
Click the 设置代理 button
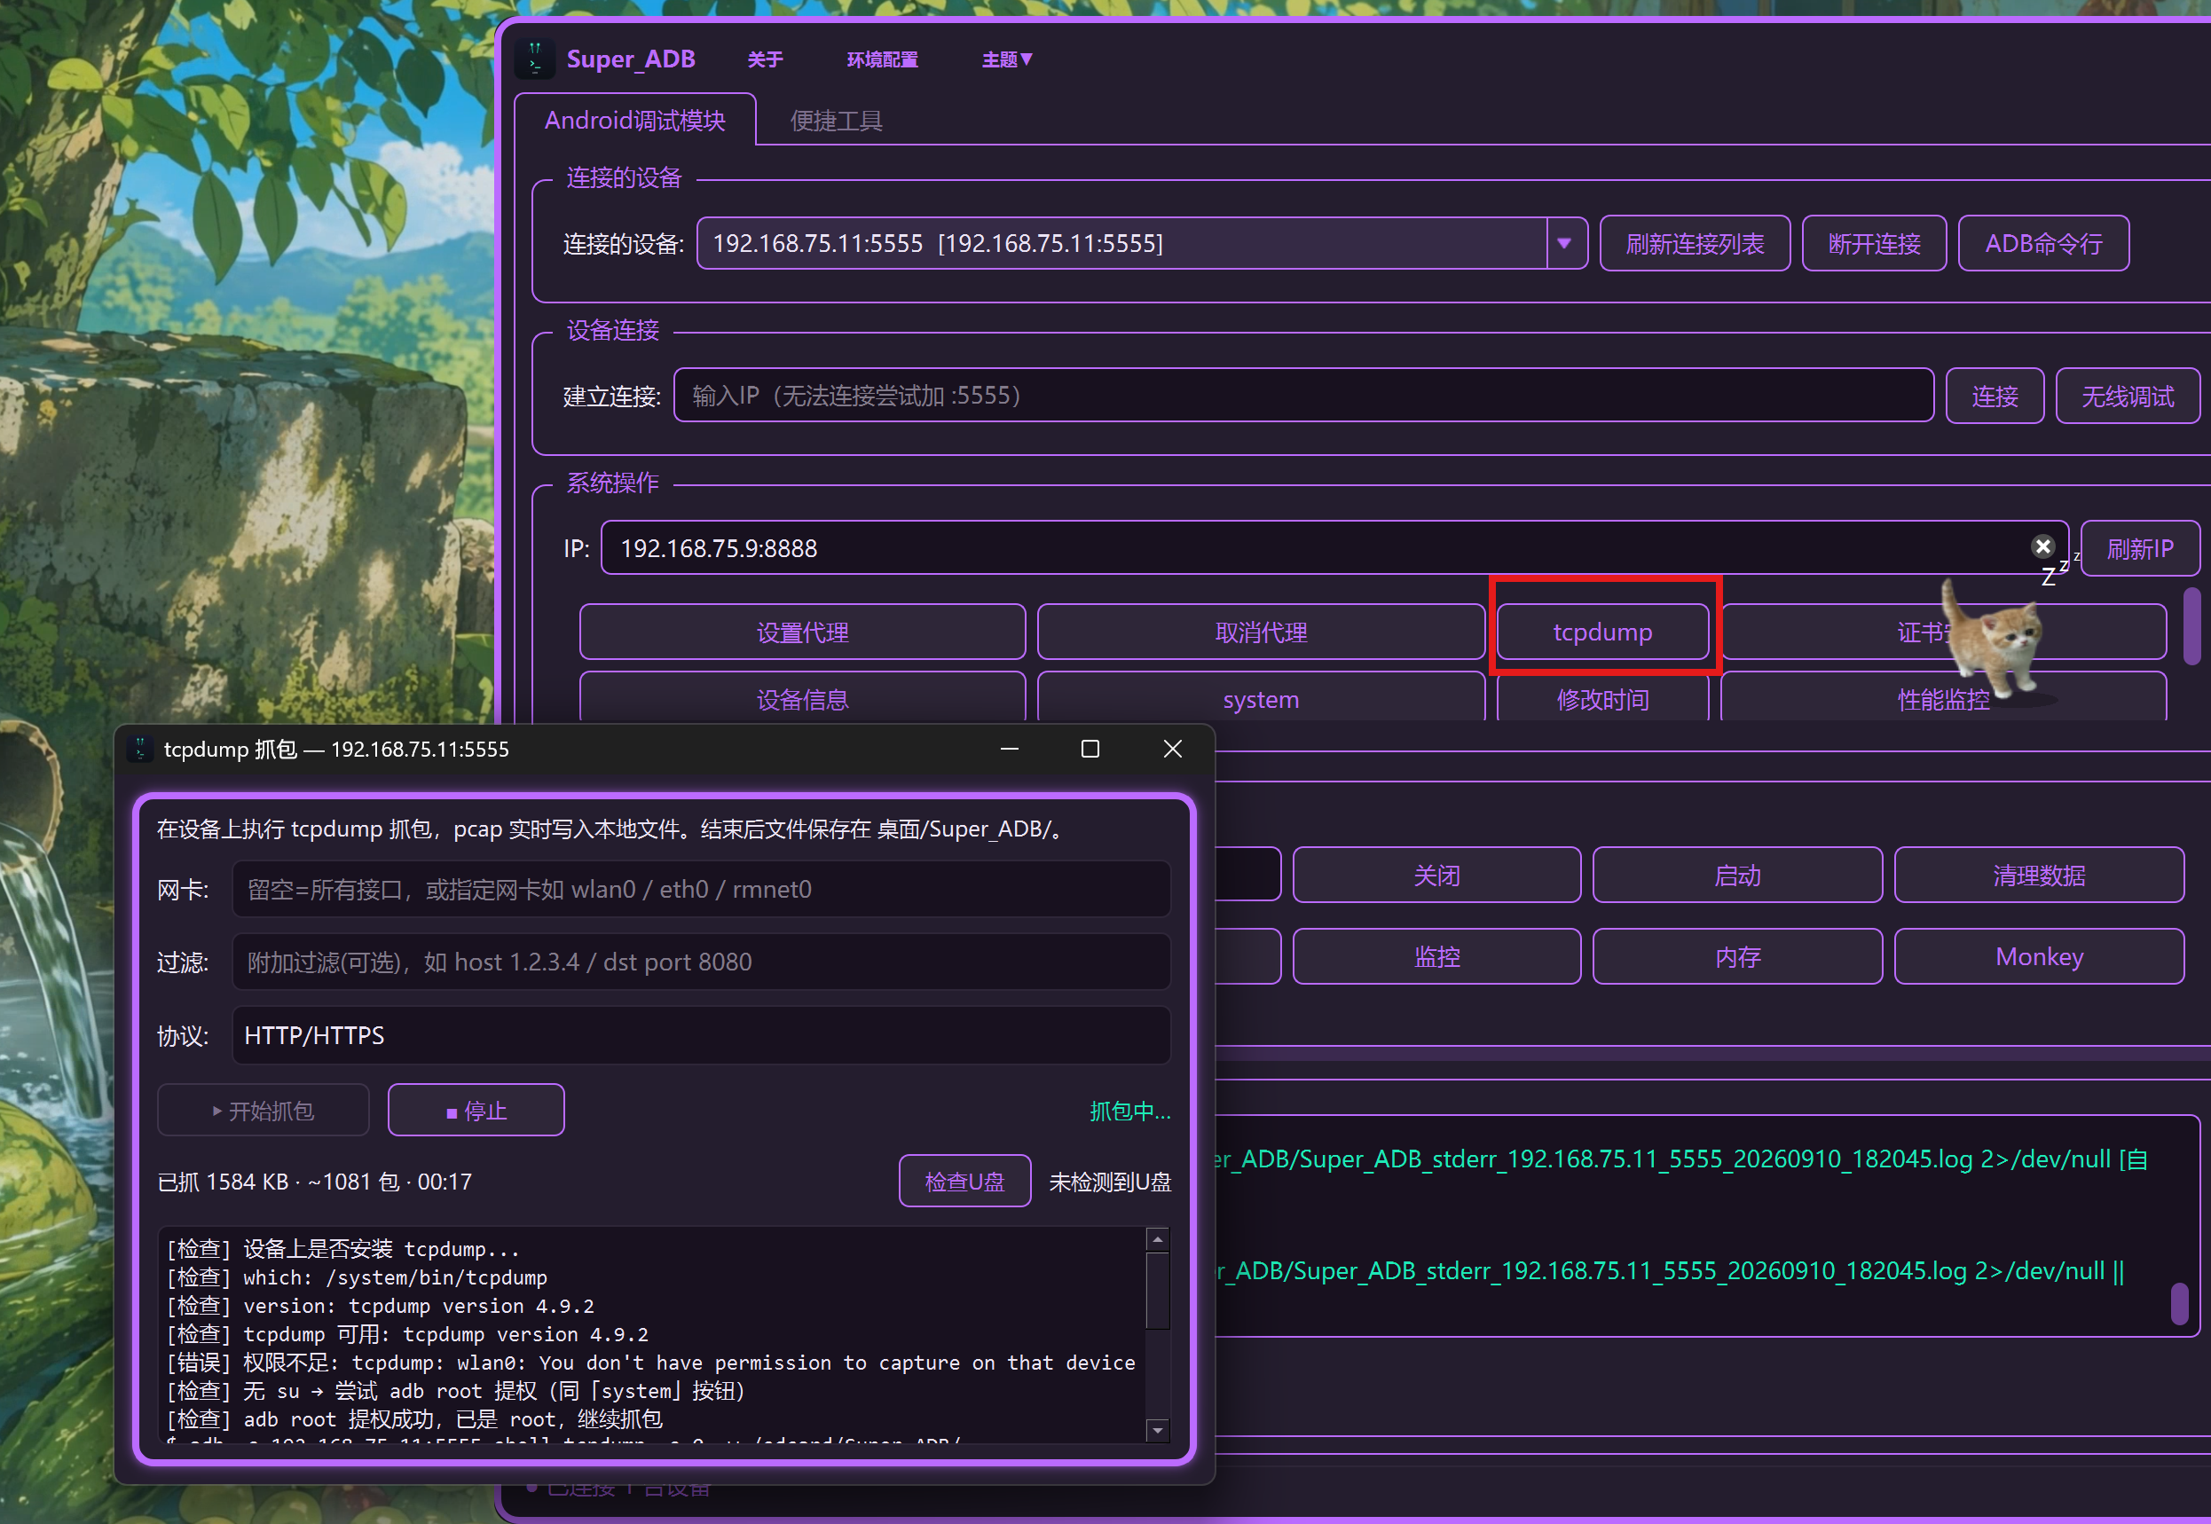[x=802, y=632]
